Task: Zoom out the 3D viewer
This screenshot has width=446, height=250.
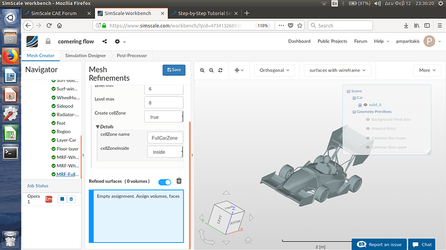Action: click(x=211, y=70)
